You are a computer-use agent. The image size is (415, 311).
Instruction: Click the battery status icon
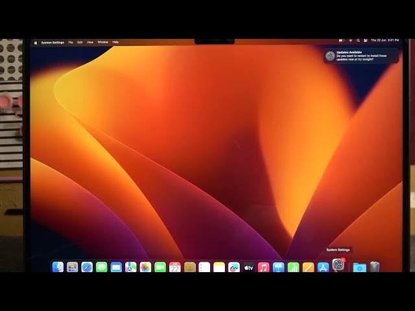point(342,40)
